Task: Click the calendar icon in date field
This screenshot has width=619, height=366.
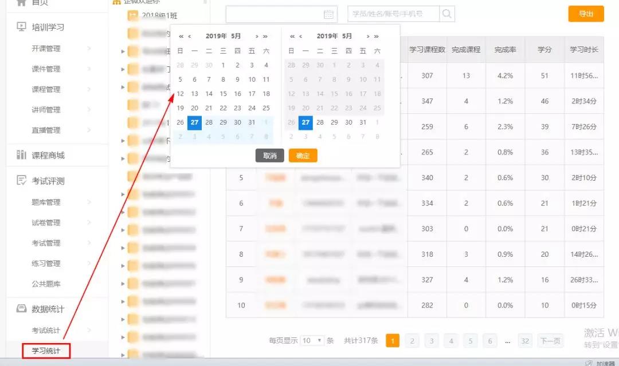Action: pos(328,14)
